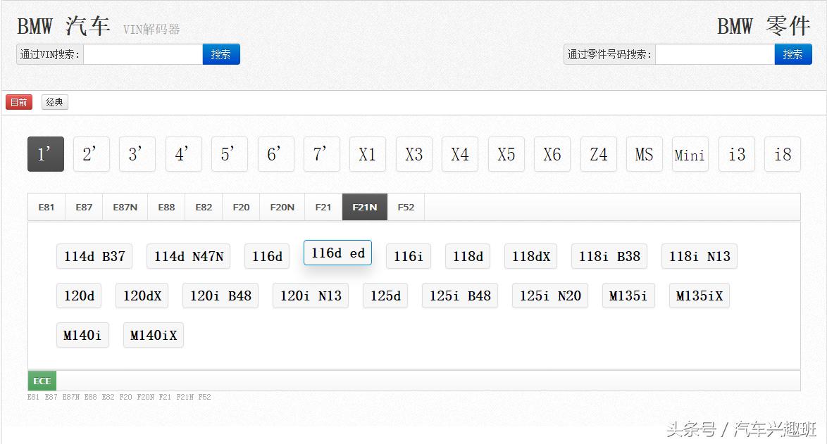Open the E87N tab
Viewport: 827px width, 444px height.
[x=125, y=207]
